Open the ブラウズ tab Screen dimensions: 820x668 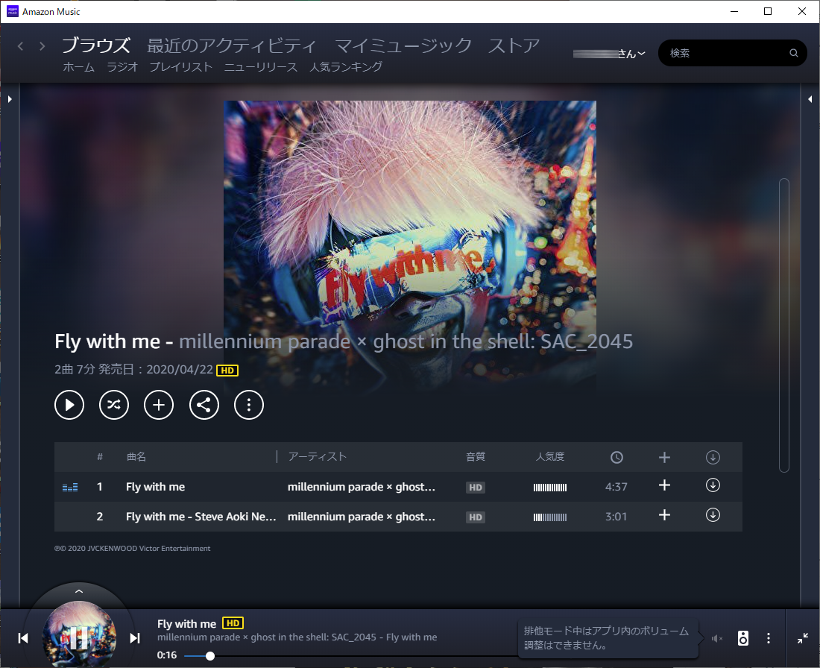pos(96,45)
